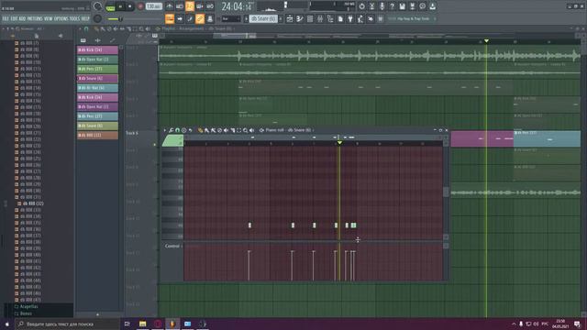
Task: Toggle the loop recording icon
Action: click(210, 6)
